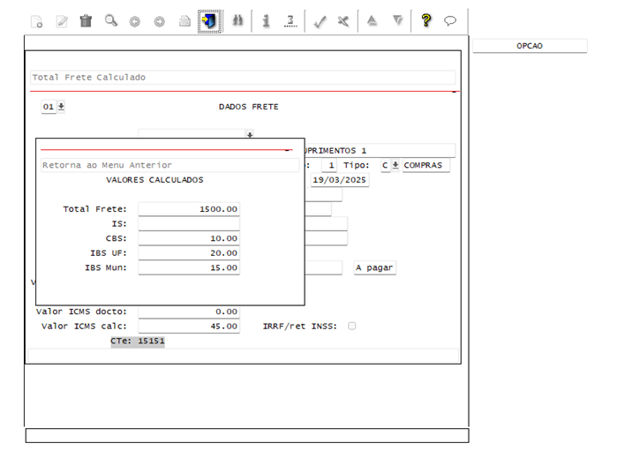Click the binoculars find icon
The width and height of the screenshot is (617, 466).
click(x=237, y=20)
